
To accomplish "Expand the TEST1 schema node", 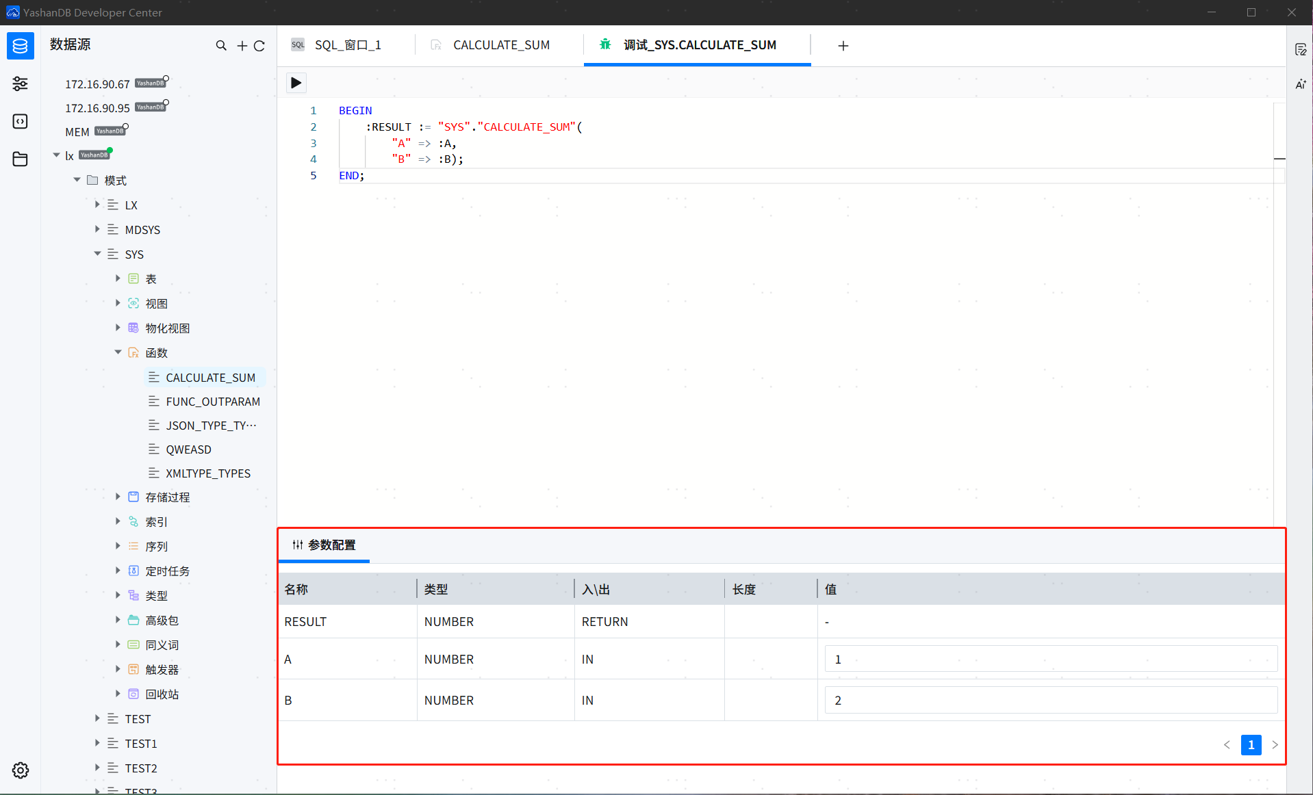I will click(97, 743).
